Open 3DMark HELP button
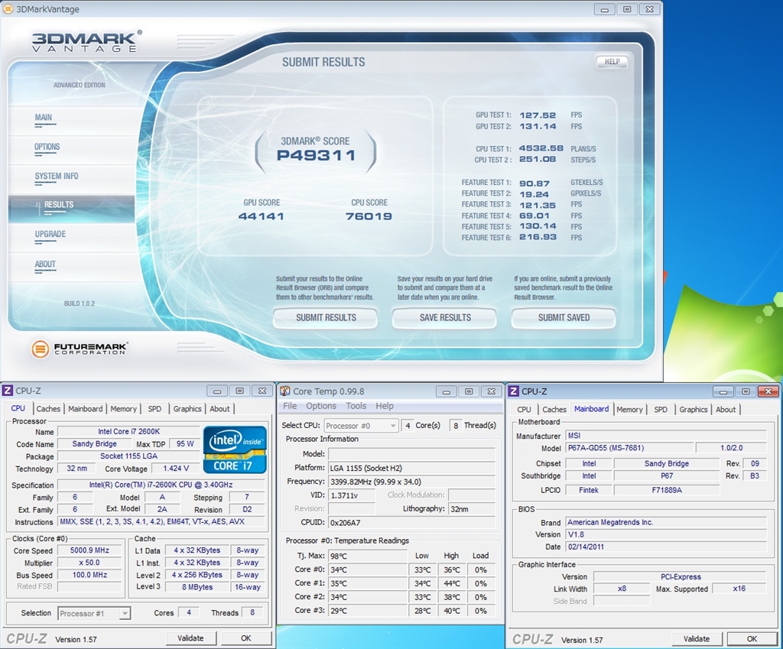The width and height of the screenshot is (783, 649). (x=612, y=62)
